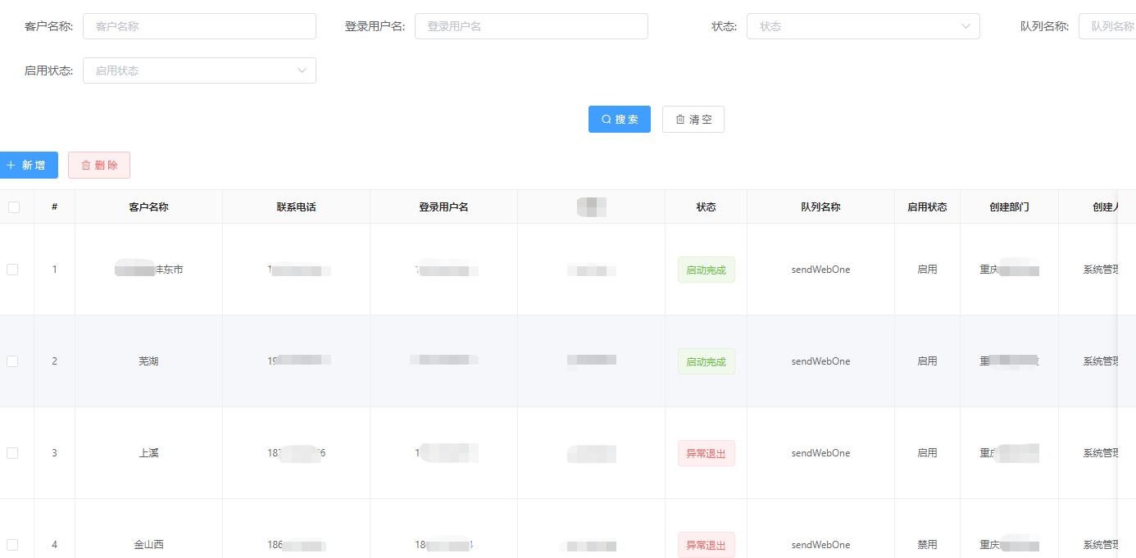Image resolution: width=1136 pixels, height=558 pixels.
Task: Click the 队列名称 column header
Action: tap(820, 207)
